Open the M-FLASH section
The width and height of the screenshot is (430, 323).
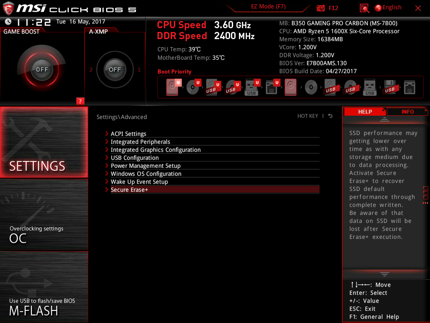44,287
